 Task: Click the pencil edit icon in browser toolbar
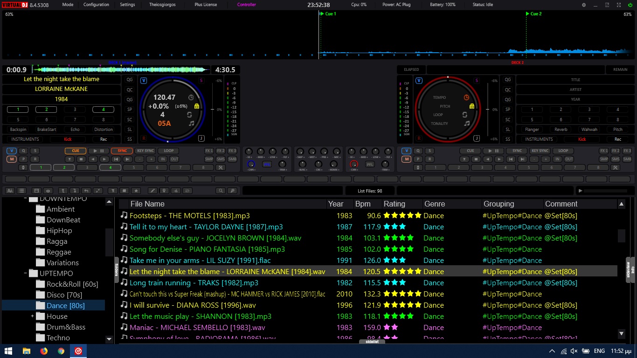152,191
